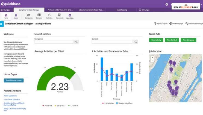Print this page
The image size is (203, 115).
coord(176,23)
